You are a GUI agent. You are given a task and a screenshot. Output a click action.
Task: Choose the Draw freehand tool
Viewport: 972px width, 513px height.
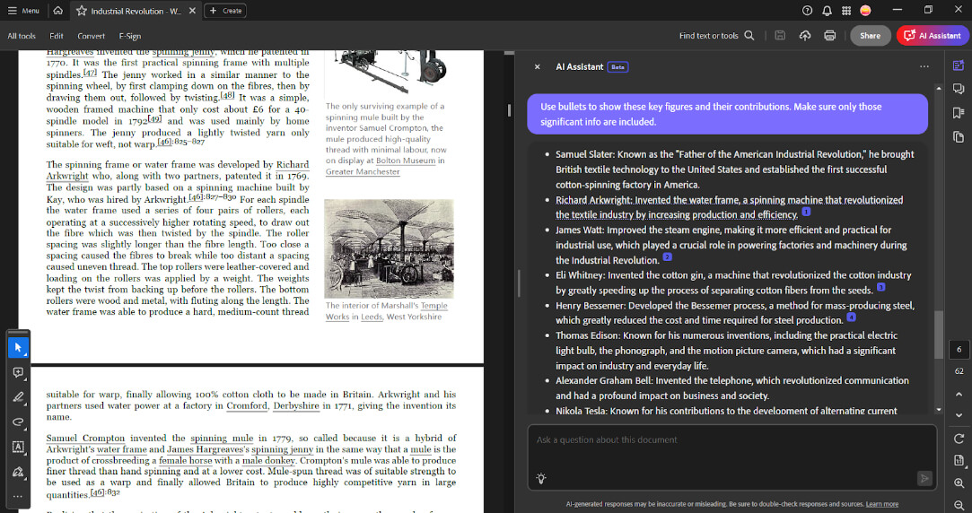coord(18,422)
